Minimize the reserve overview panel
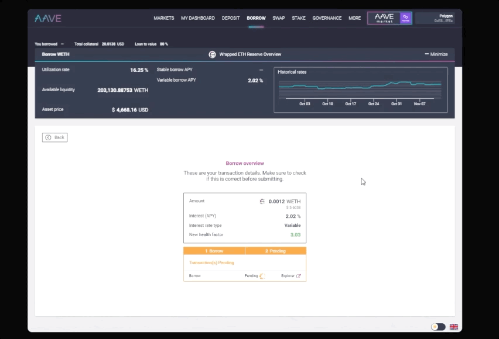 [x=436, y=54]
